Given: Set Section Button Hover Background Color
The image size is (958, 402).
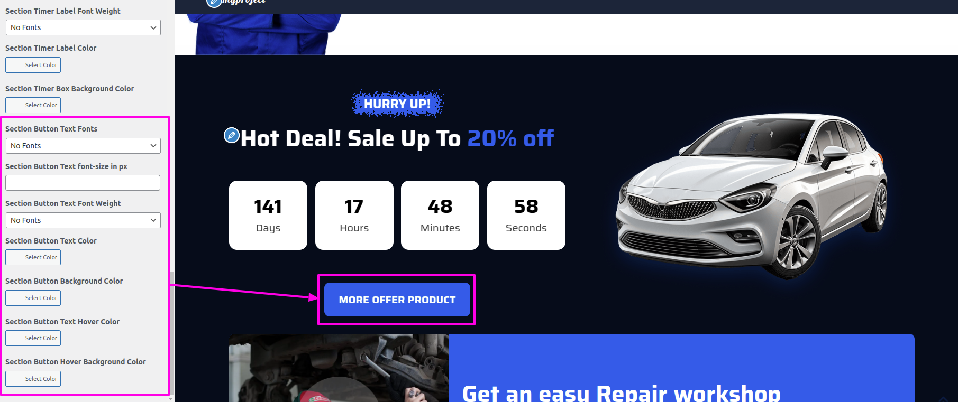Looking at the screenshot, I should pyautogui.click(x=33, y=379).
